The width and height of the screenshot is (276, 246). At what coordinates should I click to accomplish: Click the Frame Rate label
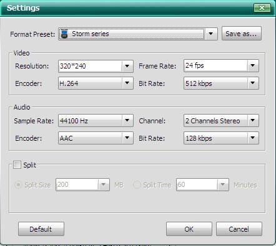[157, 66]
